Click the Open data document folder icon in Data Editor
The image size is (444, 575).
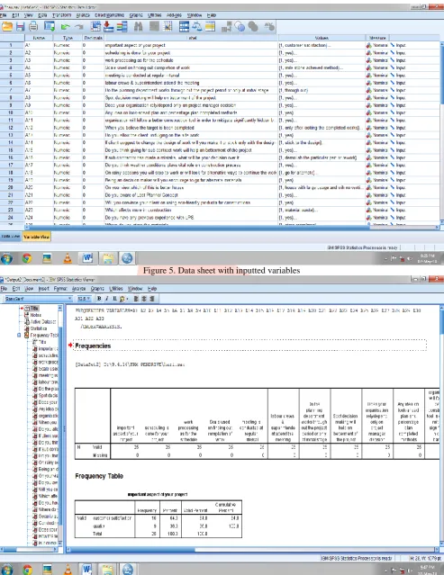click(x=7, y=26)
